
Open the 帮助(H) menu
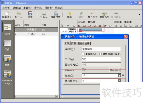click(59, 8)
